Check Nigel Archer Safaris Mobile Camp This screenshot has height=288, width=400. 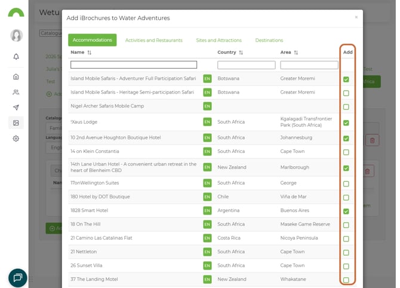(x=346, y=107)
